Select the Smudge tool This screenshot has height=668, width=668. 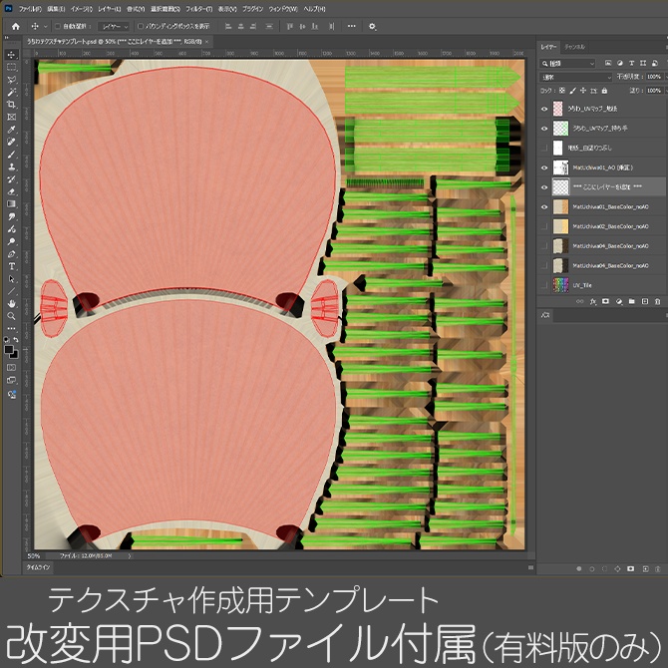[12, 216]
